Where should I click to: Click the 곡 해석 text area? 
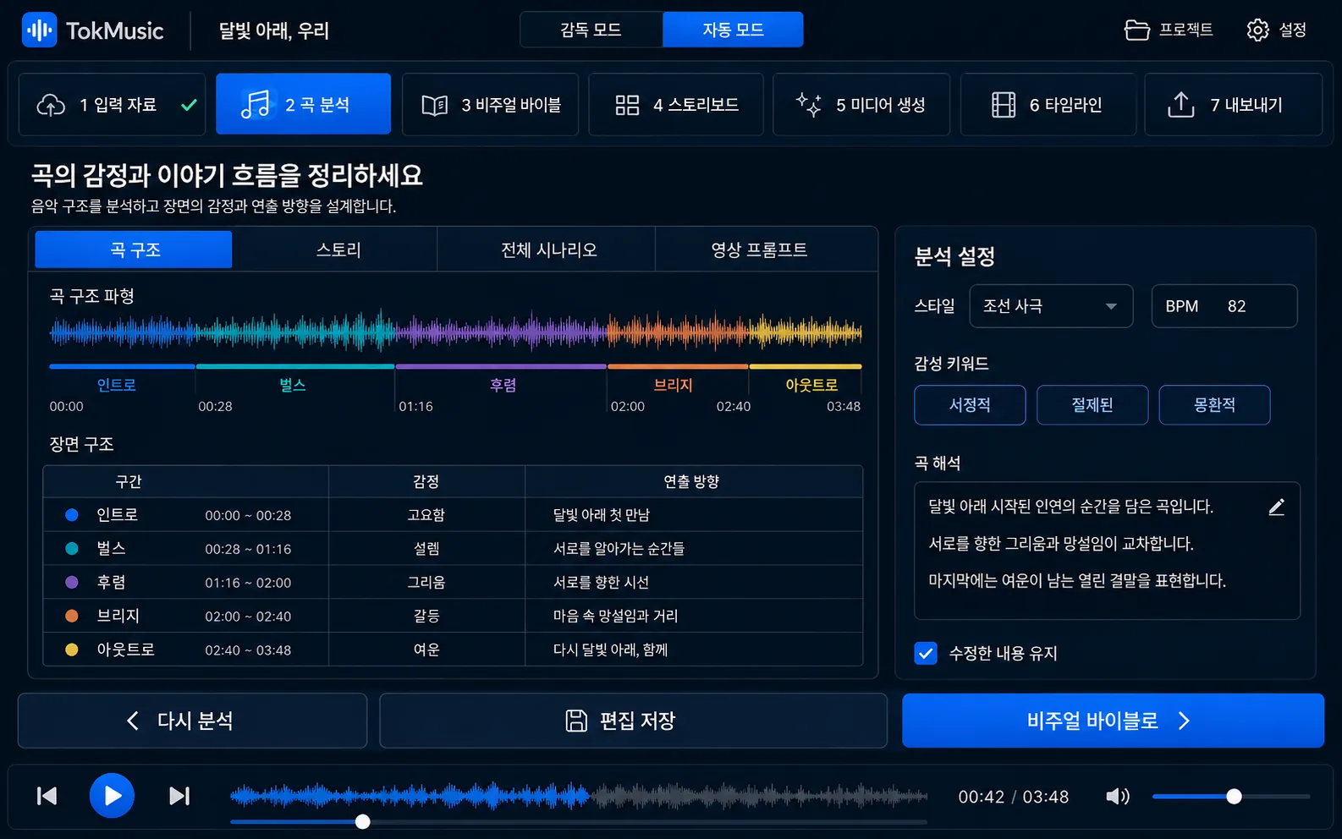click(x=1107, y=551)
